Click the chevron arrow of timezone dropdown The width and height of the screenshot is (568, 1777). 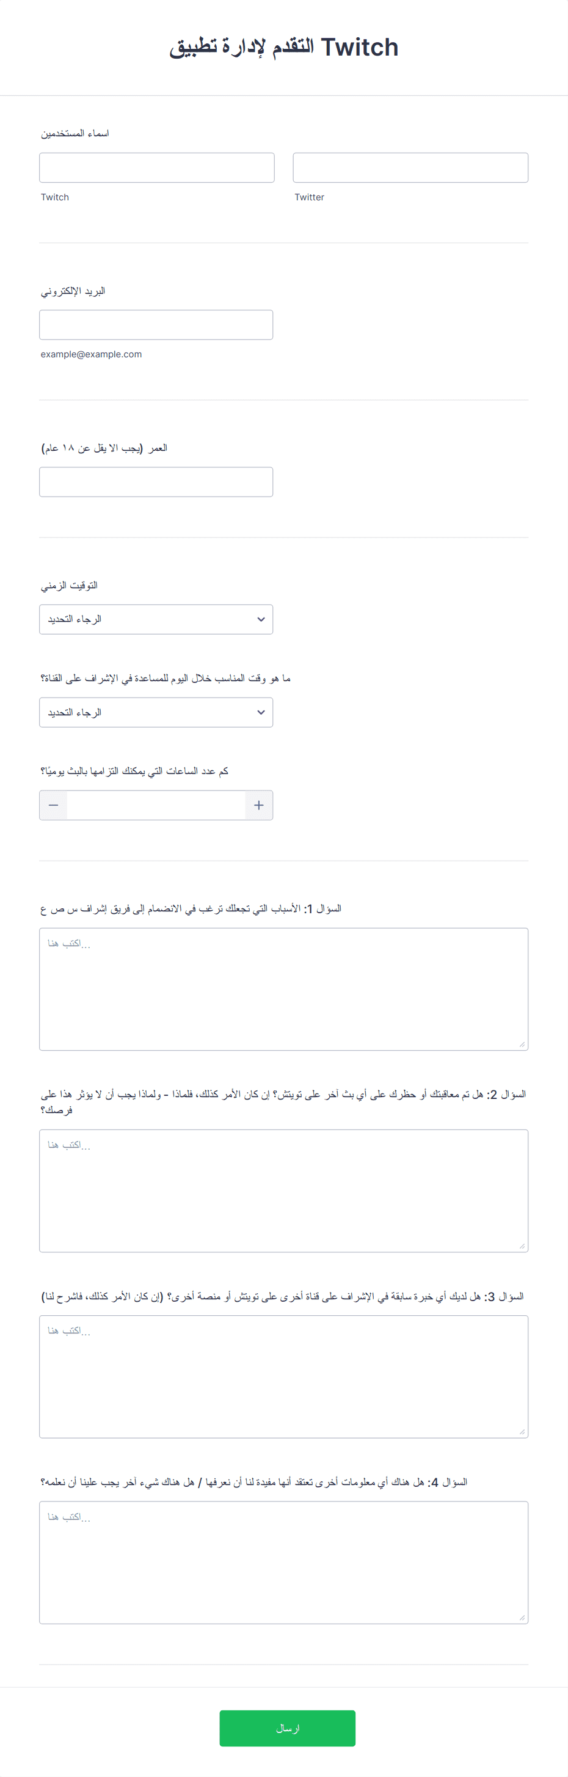(261, 619)
